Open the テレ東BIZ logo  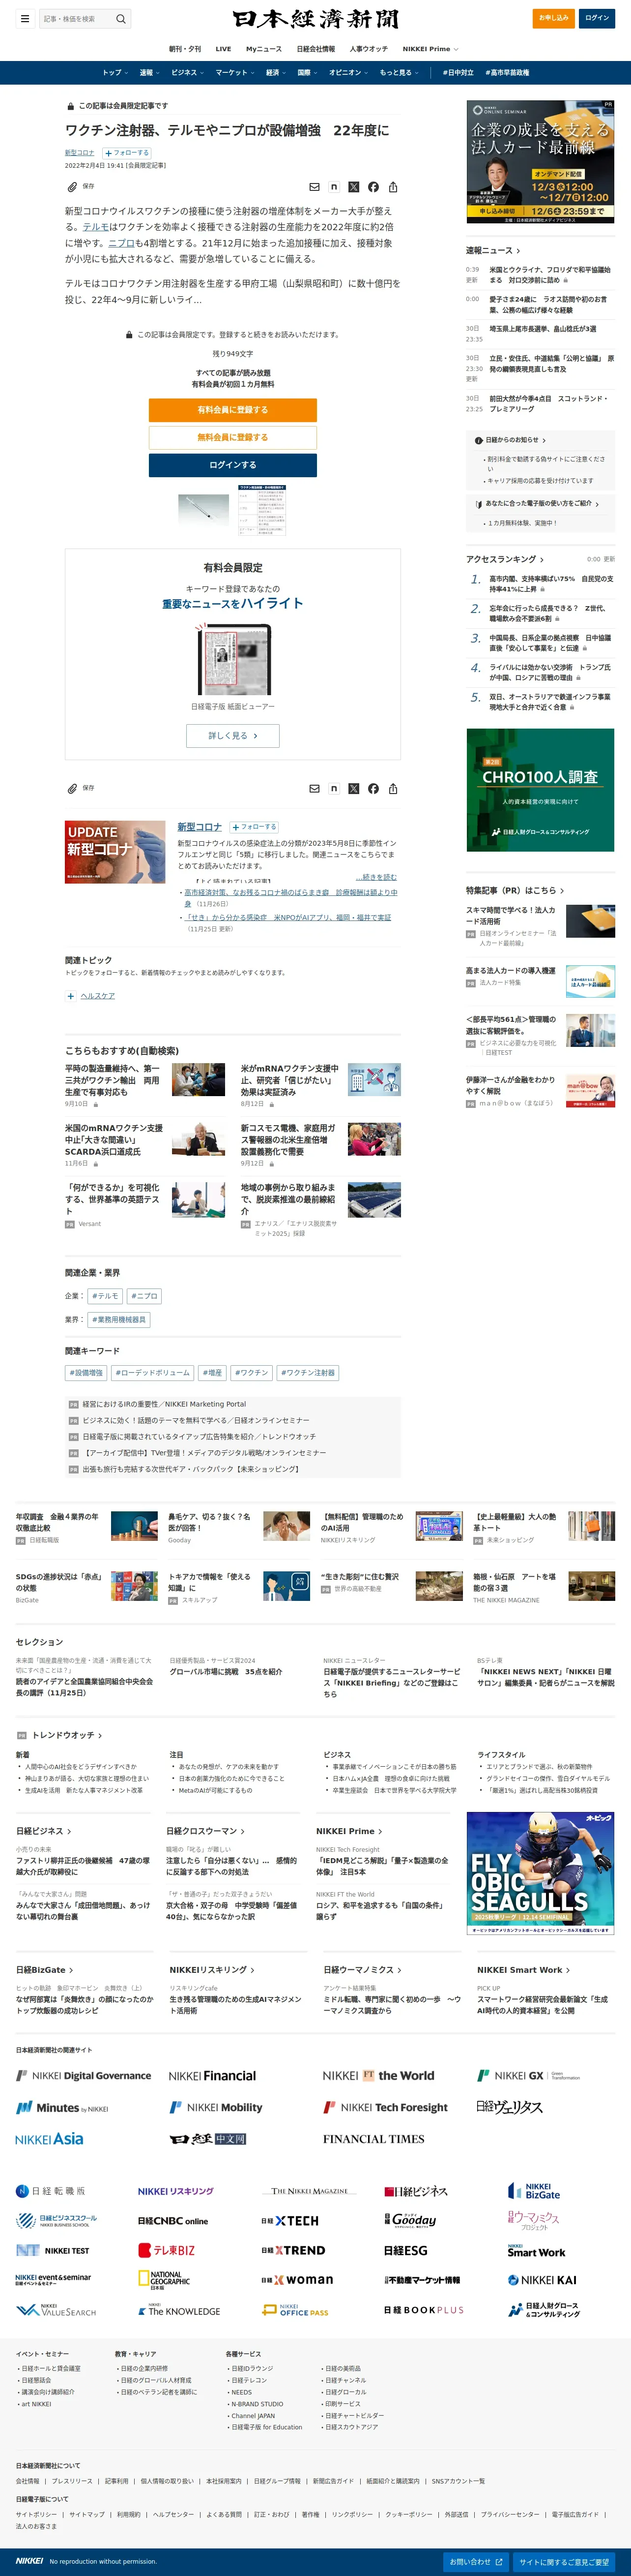(167, 2251)
